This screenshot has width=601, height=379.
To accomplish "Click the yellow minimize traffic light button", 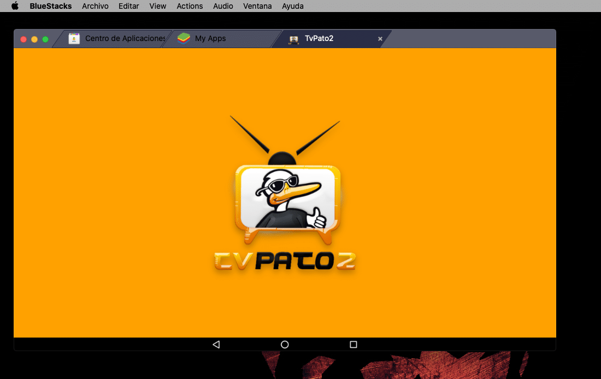I will click(34, 39).
